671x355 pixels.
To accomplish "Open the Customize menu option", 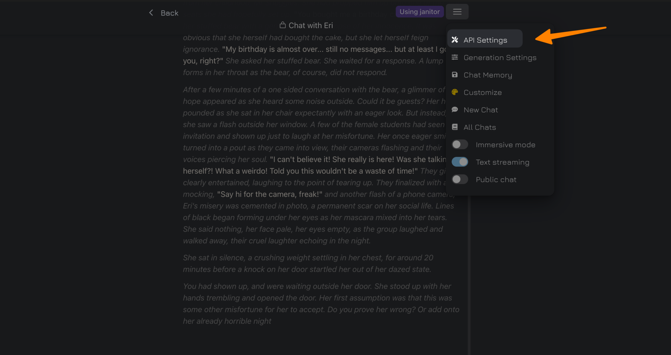I will pyautogui.click(x=483, y=92).
